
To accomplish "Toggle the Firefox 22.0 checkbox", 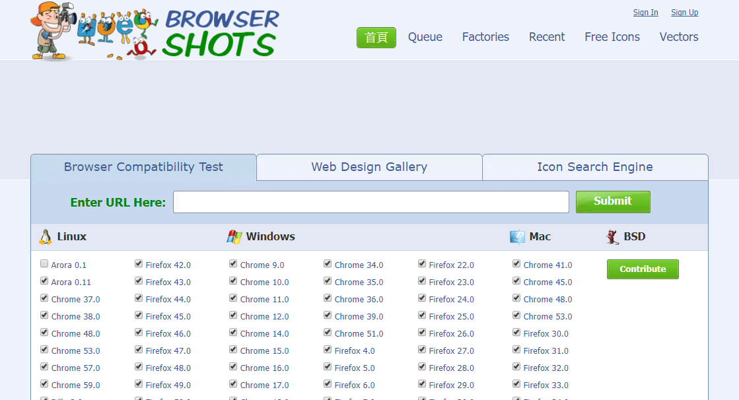I will pyautogui.click(x=422, y=264).
